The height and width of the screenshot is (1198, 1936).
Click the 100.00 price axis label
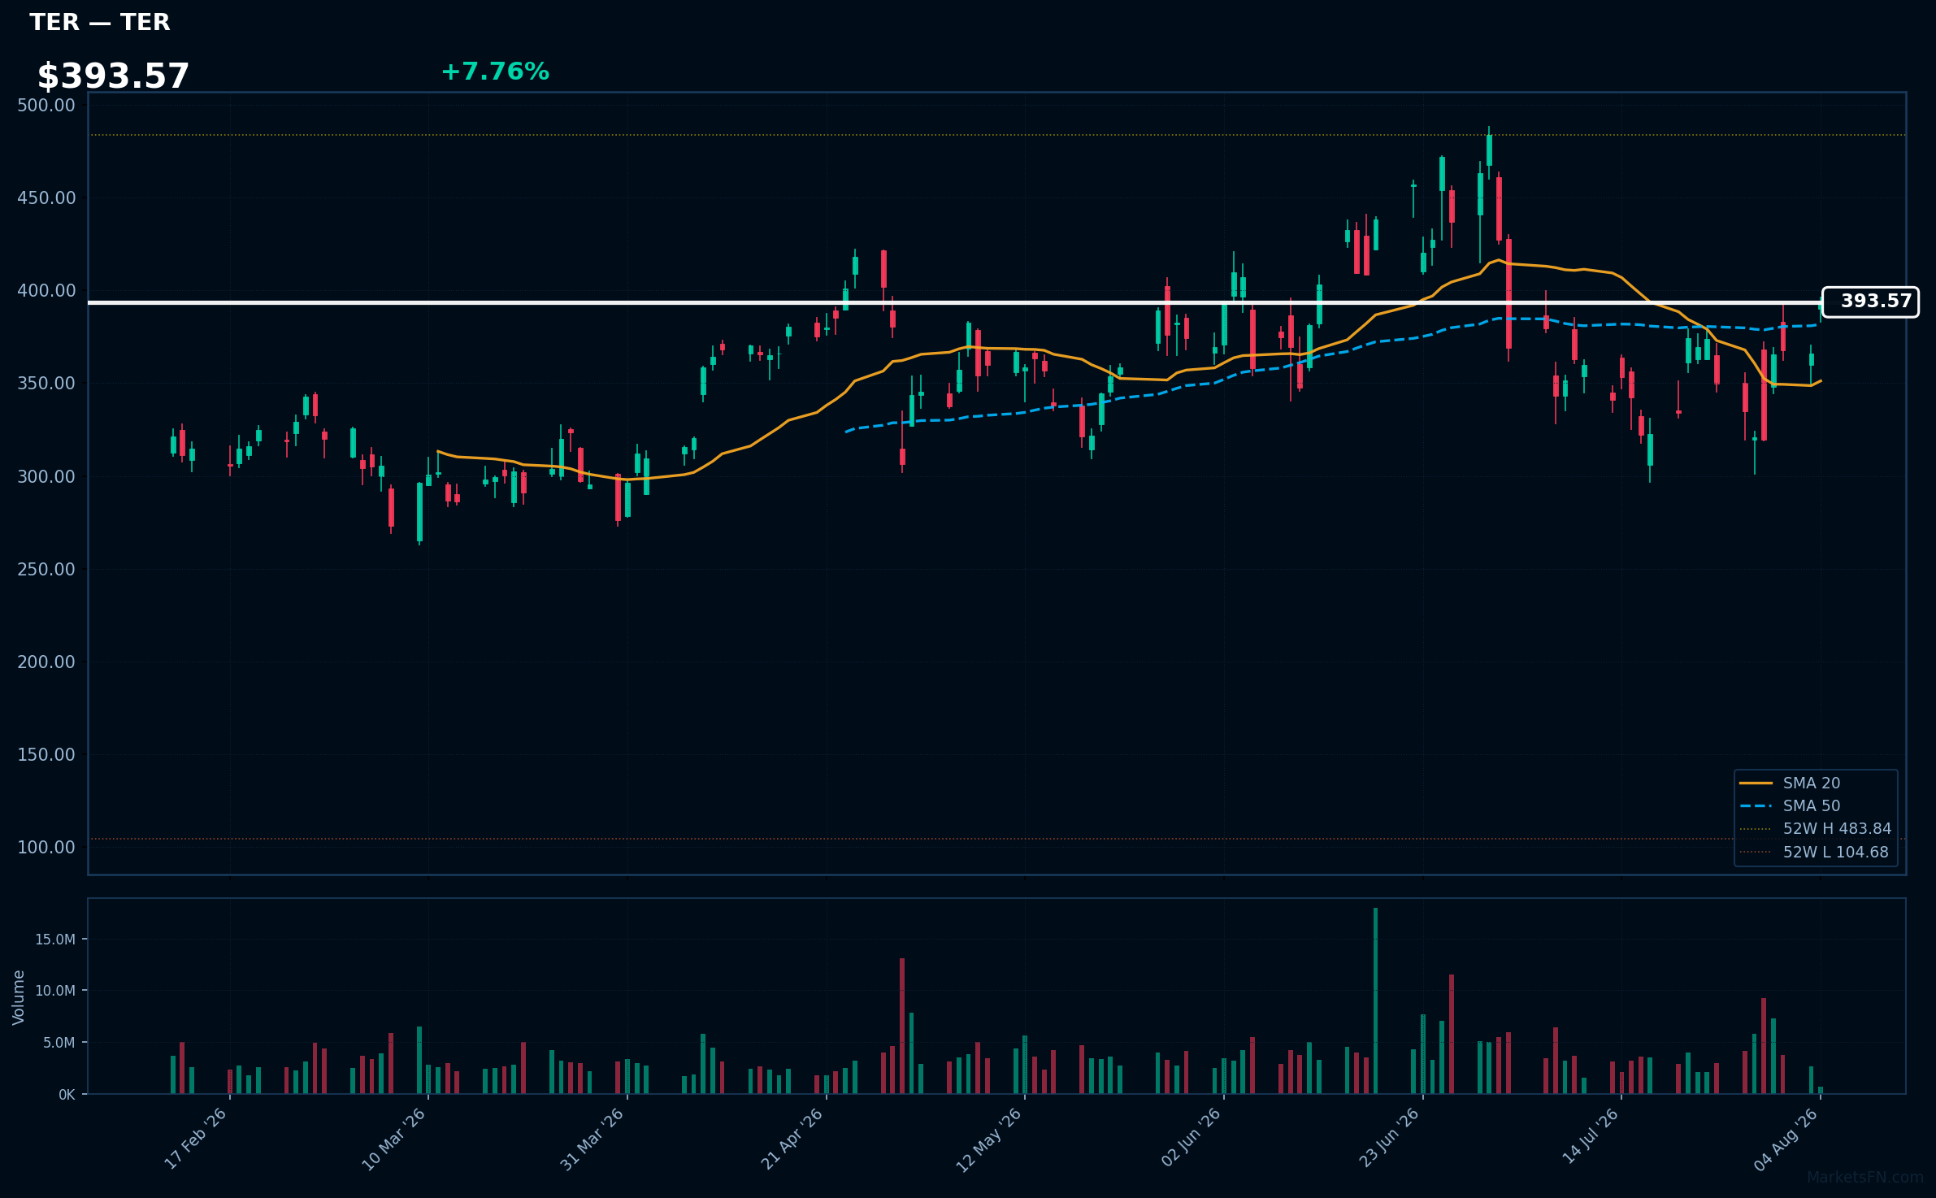point(46,847)
